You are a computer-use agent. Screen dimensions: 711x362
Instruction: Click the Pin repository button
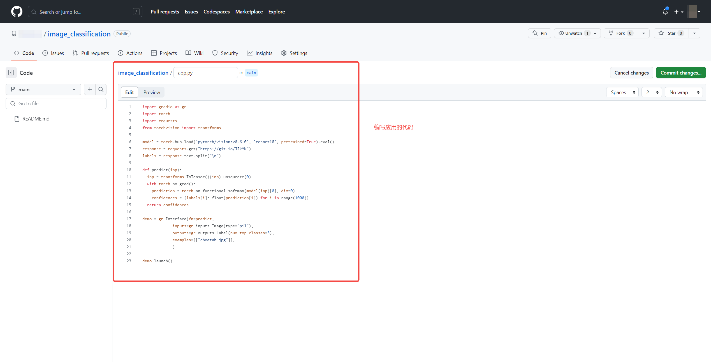pos(539,33)
